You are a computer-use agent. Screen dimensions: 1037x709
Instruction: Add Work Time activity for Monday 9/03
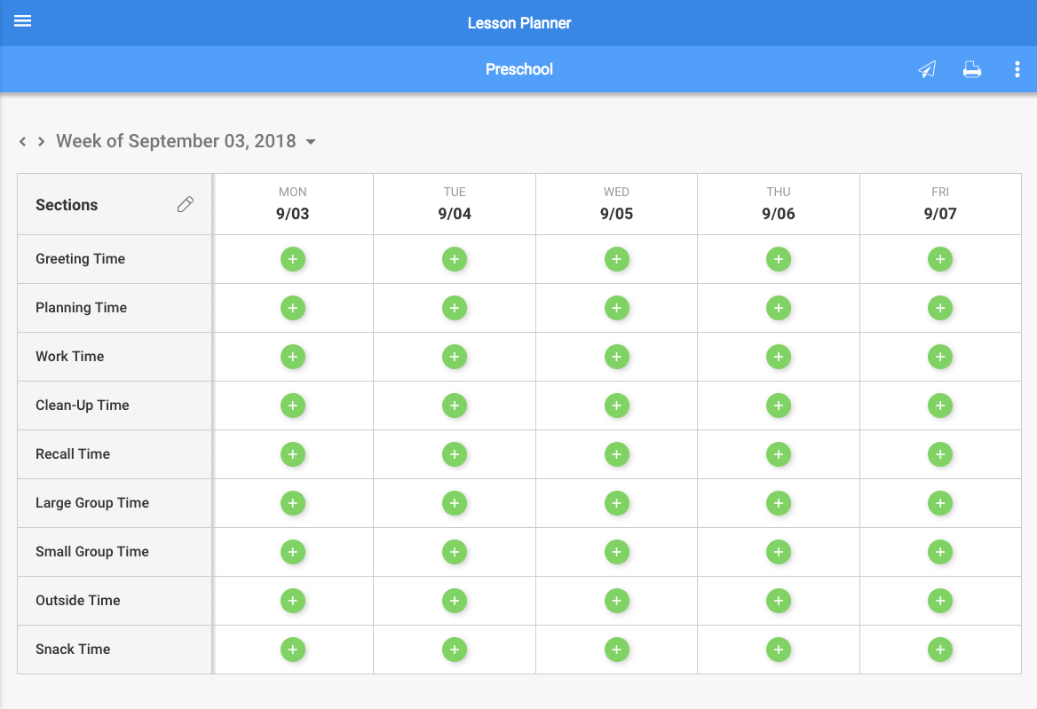(x=293, y=357)
